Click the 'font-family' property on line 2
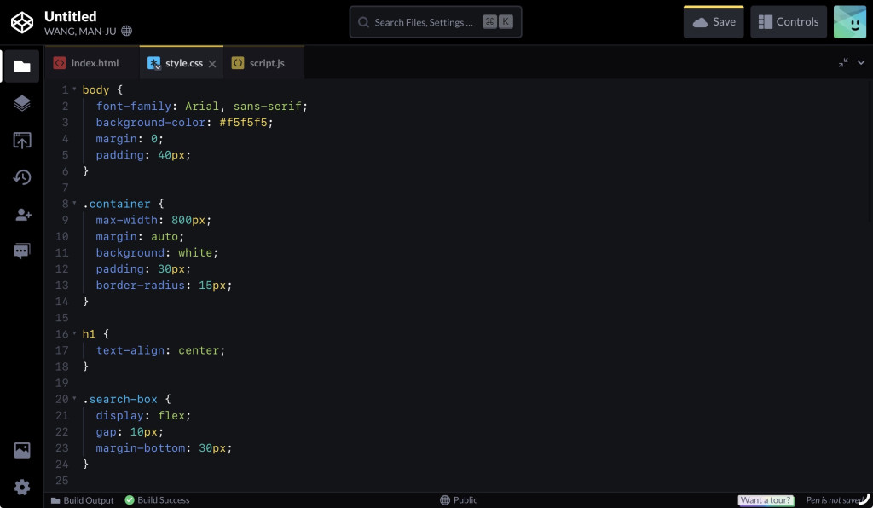 134,106
